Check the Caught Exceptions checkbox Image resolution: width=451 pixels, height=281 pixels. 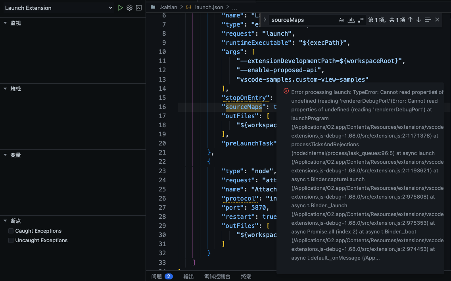pos(10,231)
